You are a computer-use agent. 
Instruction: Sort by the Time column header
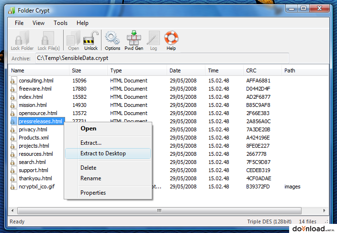click(x=224, y=70)
